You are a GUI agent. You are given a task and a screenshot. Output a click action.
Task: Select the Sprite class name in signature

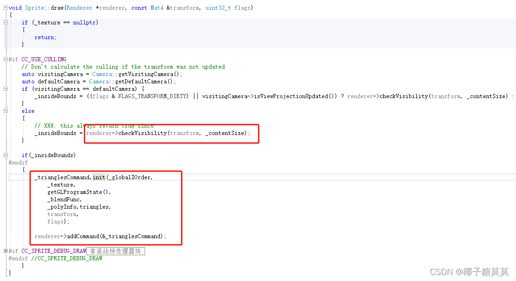[35, 7]
